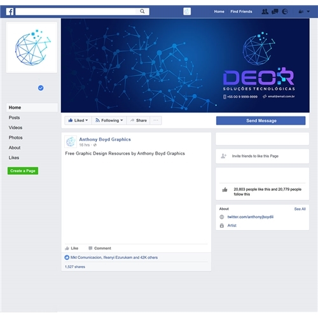Click the green Create a Page button
The image size is (318, 318).
[x=23, y=170]
